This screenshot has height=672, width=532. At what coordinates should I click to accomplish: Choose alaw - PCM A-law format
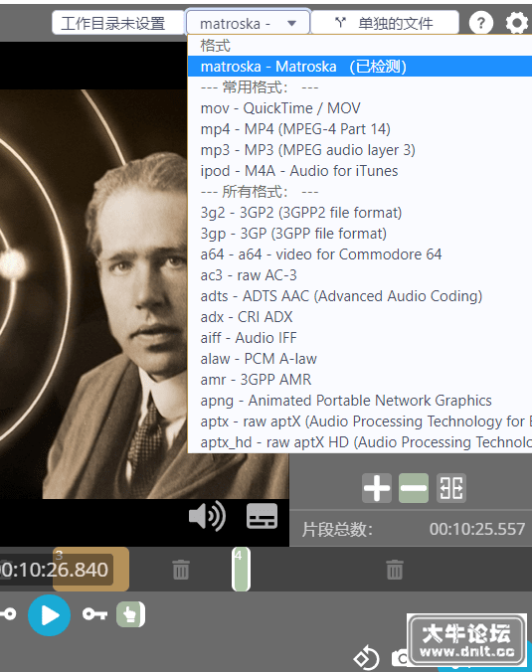point(360,359)
